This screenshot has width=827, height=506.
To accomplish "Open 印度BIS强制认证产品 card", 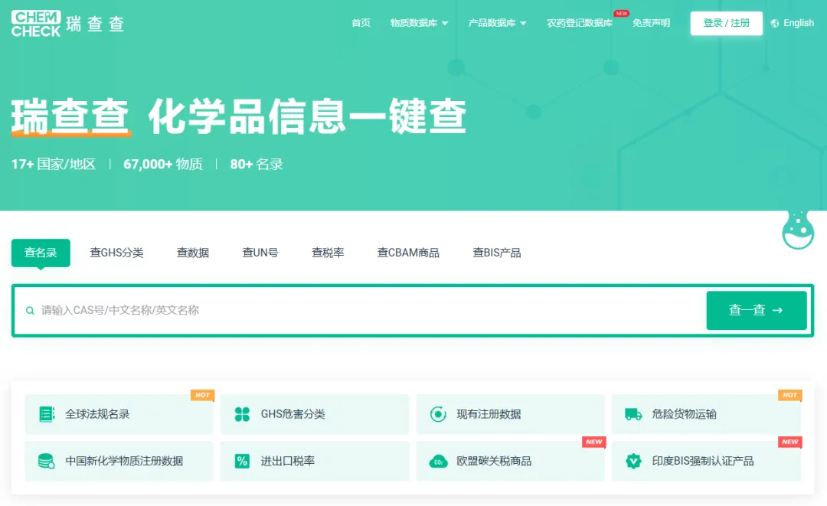I will 706,461.
